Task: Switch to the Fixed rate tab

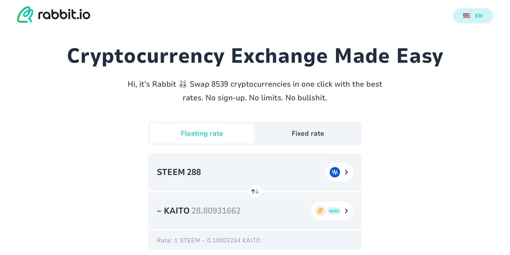Action: tap(308, 133)
